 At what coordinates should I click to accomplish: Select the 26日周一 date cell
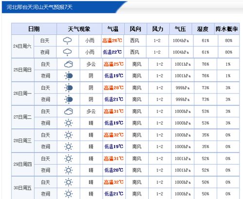tap(22, 93)
